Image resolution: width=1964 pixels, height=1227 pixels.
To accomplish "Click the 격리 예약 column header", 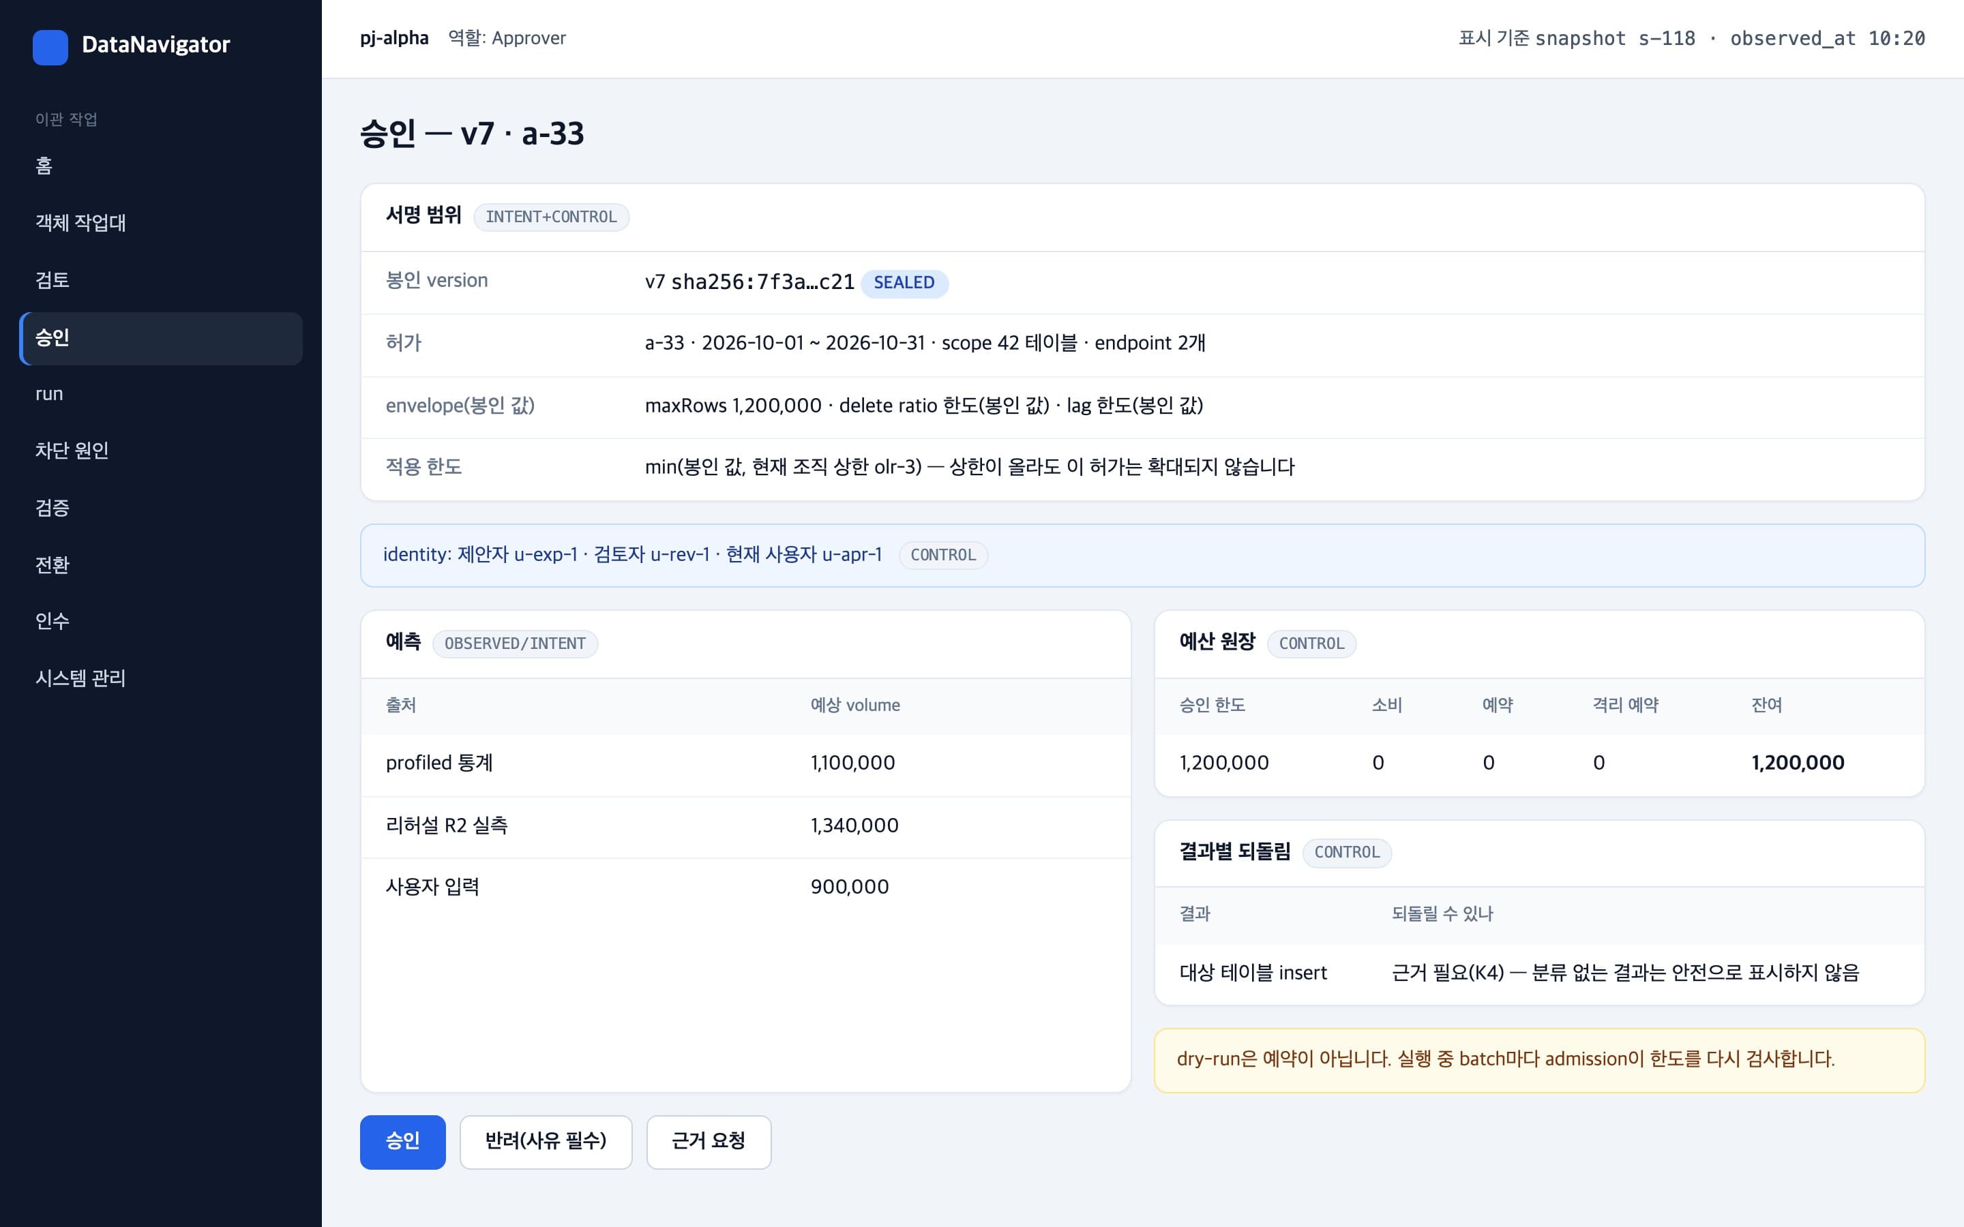I will coord(1626,706).
